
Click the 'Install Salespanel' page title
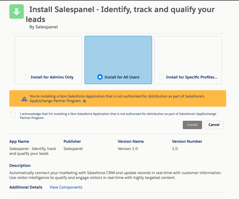coord(120,14)
